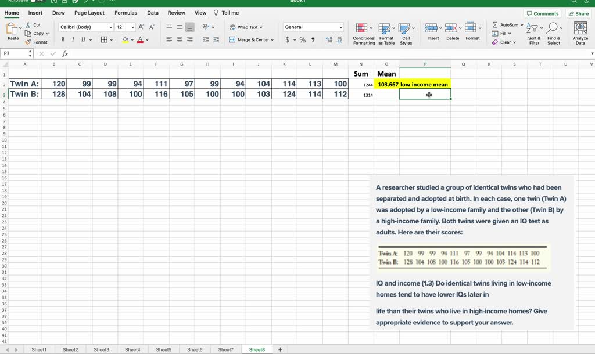Switch to Sheet5 tab
This screenshot has height=354, width=595.
coord(164,349)
